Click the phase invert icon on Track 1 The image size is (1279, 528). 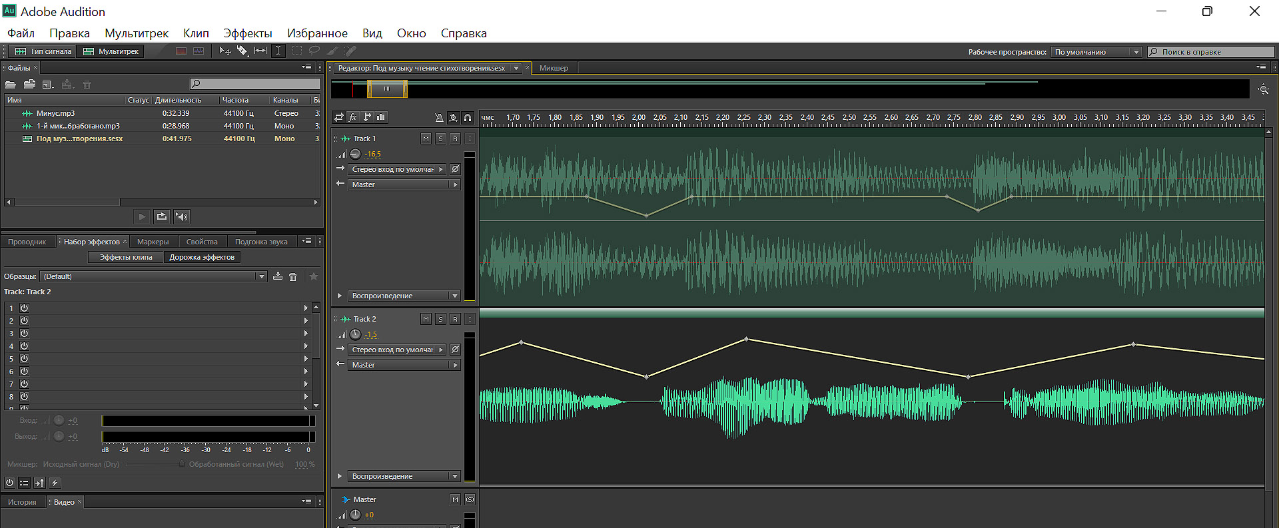455,169
